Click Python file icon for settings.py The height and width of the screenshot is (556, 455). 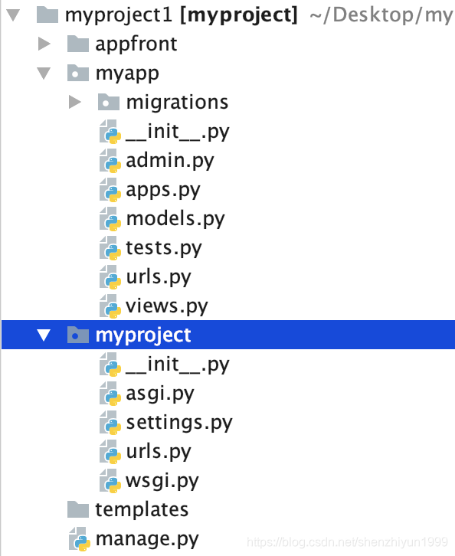pos(110,422)
